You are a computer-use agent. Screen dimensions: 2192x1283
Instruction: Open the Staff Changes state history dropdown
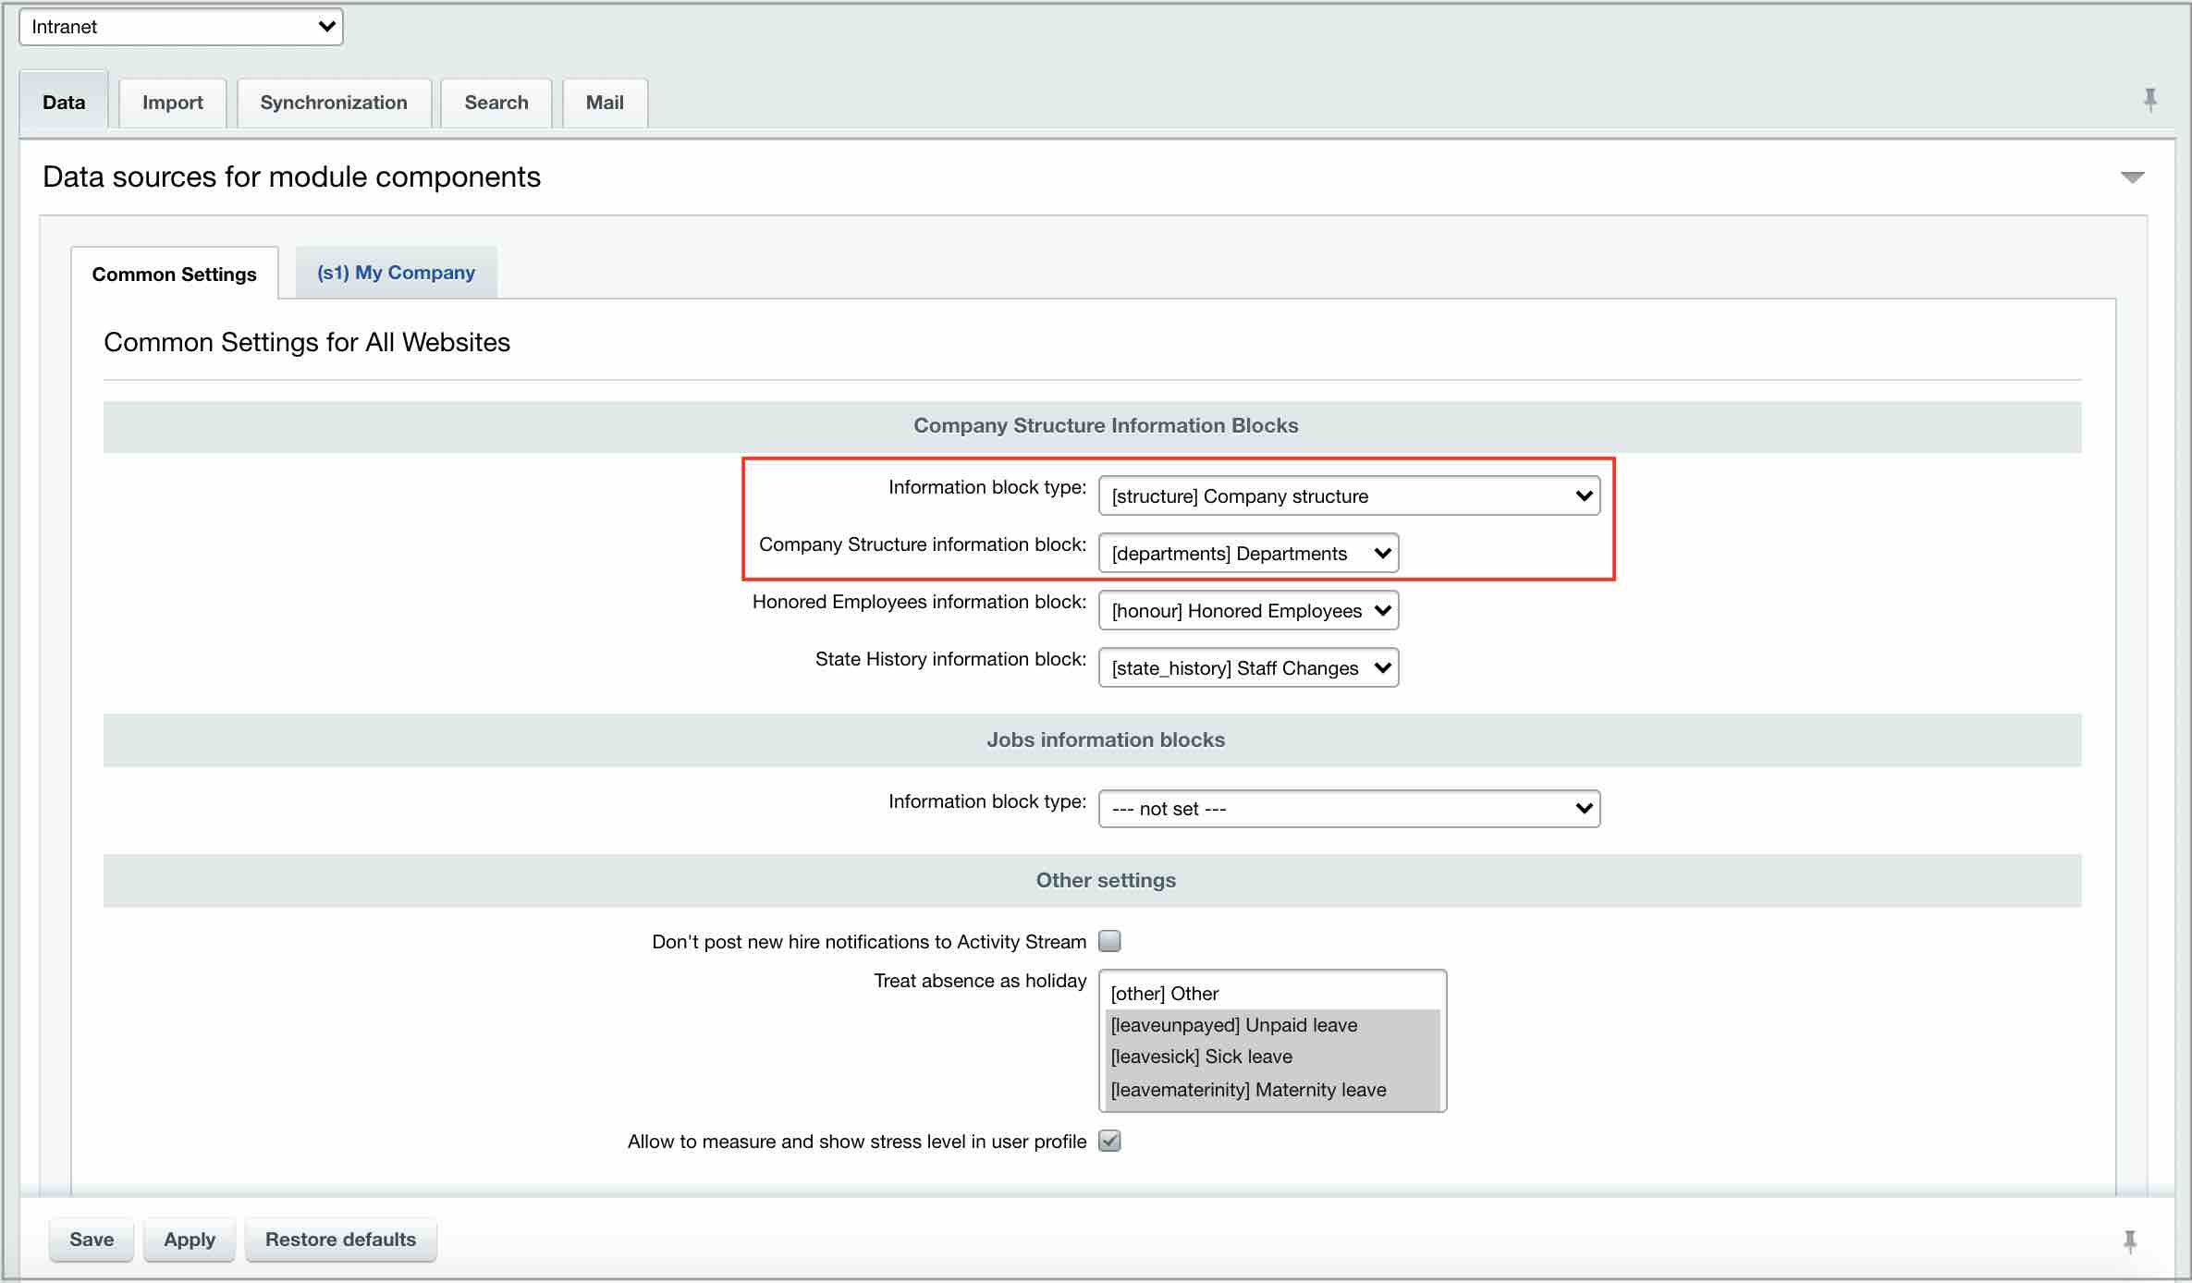click(1248, 668)
